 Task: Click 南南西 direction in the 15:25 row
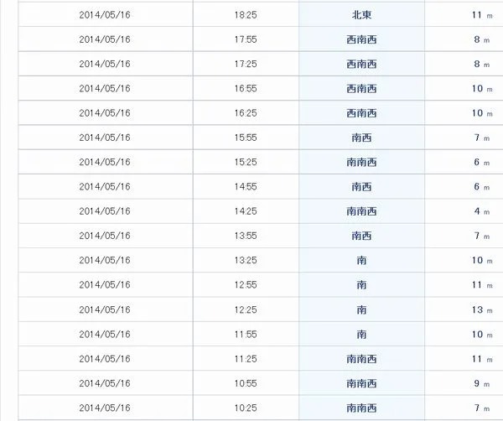[361, 162]
